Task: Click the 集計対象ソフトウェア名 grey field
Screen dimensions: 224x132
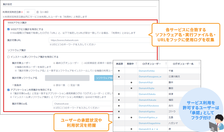Action: point(67,78)
